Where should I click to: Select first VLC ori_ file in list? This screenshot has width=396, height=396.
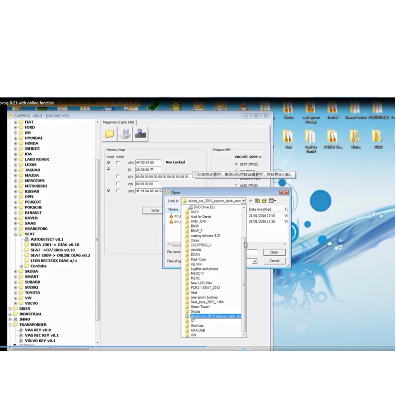point(175,216)
